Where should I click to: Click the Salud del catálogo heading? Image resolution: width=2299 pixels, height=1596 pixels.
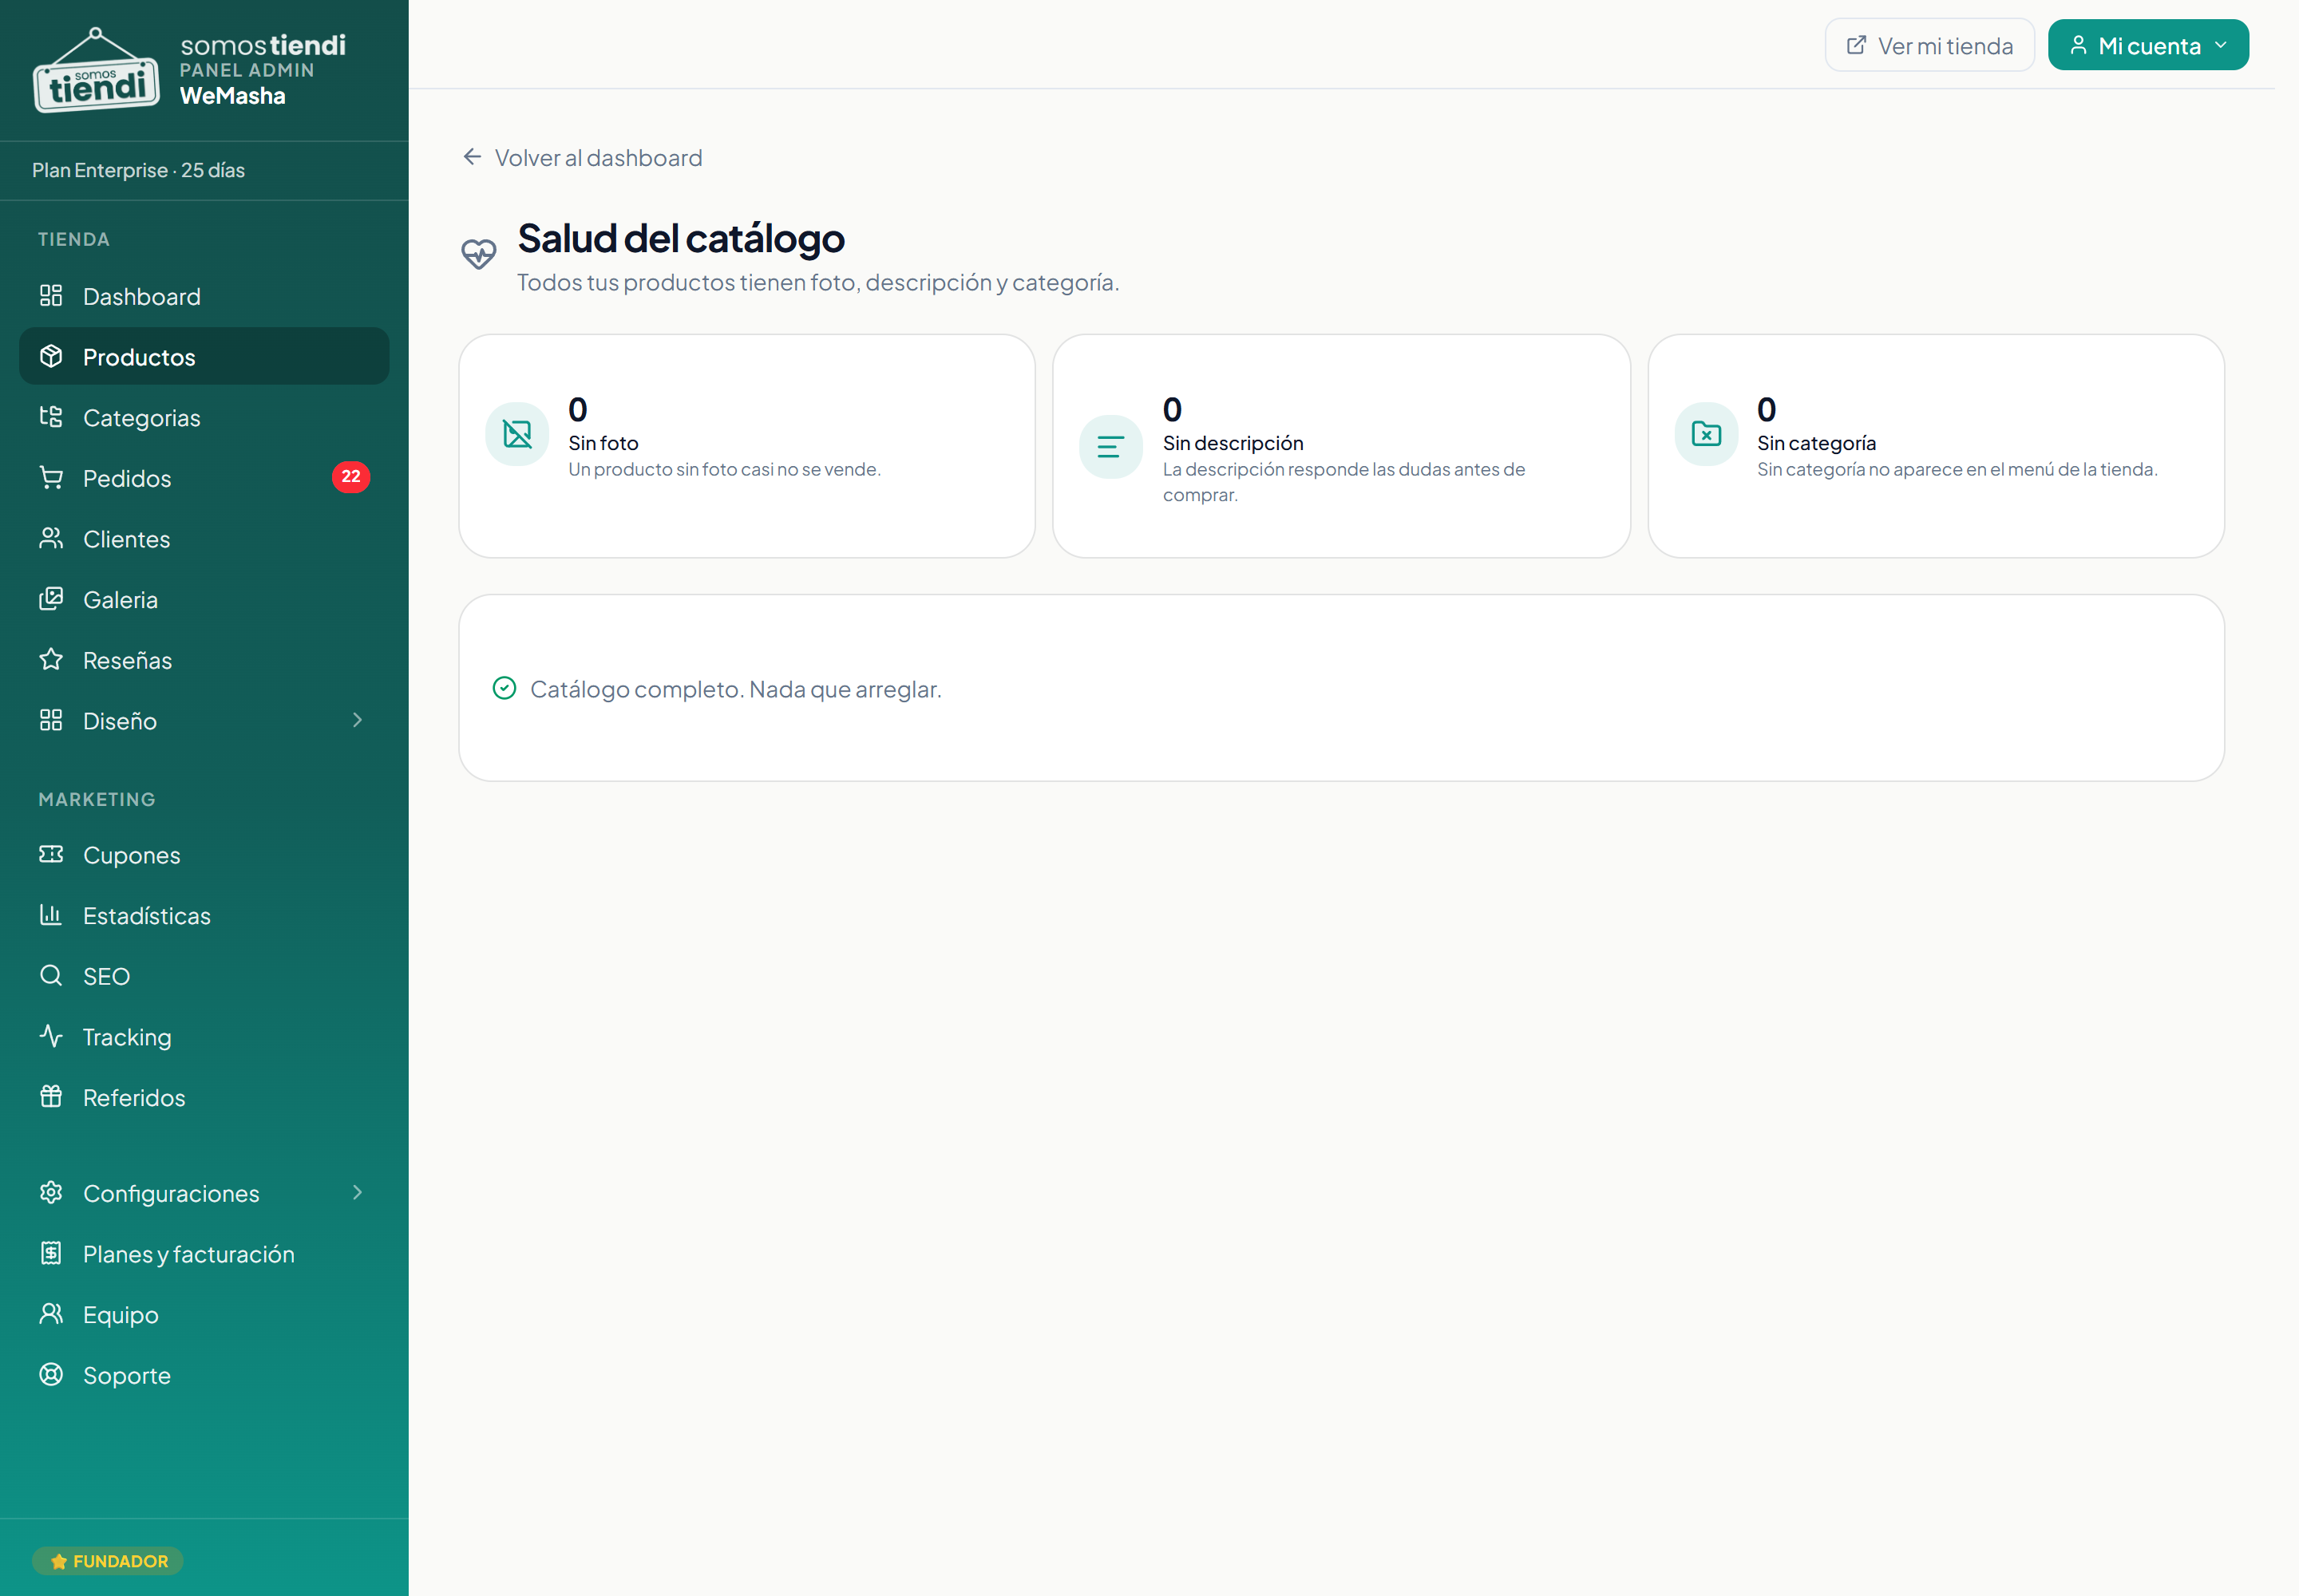tap(680, 238)
